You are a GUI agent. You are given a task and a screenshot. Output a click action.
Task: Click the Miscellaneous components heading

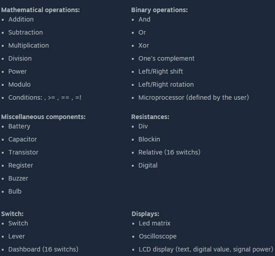[43, 117]
